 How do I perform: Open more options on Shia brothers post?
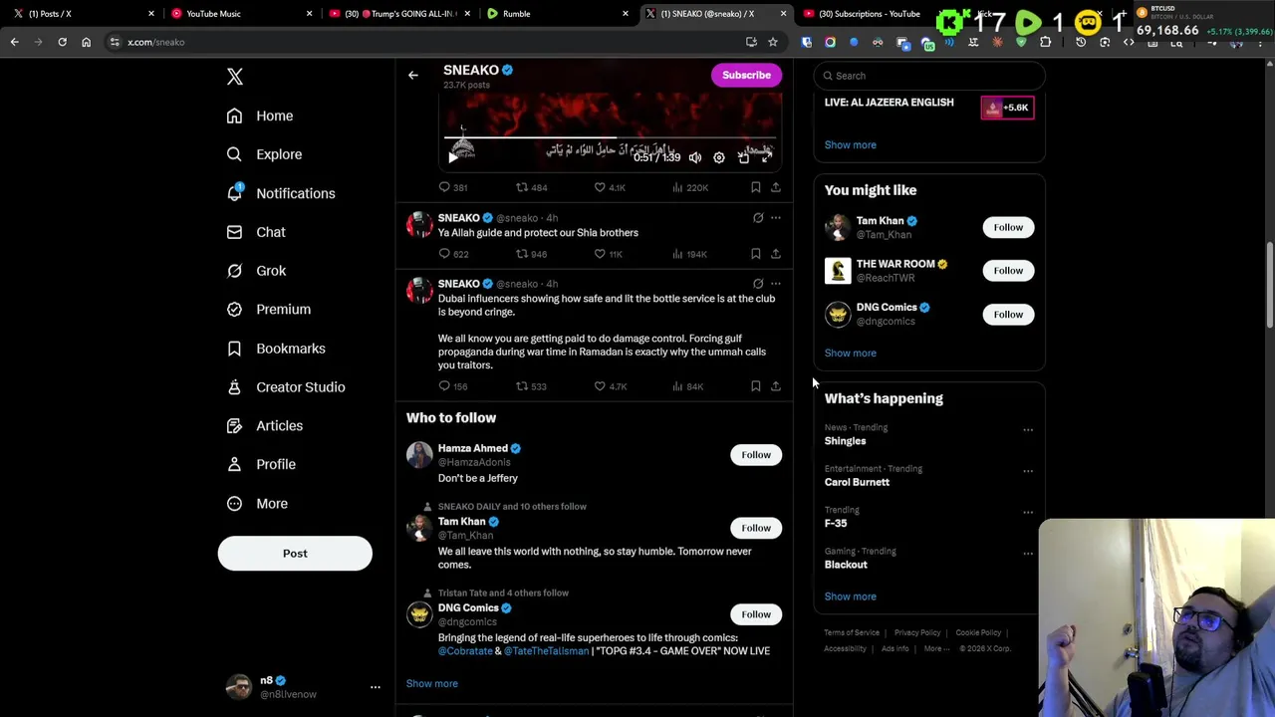(x=776, y=218)
